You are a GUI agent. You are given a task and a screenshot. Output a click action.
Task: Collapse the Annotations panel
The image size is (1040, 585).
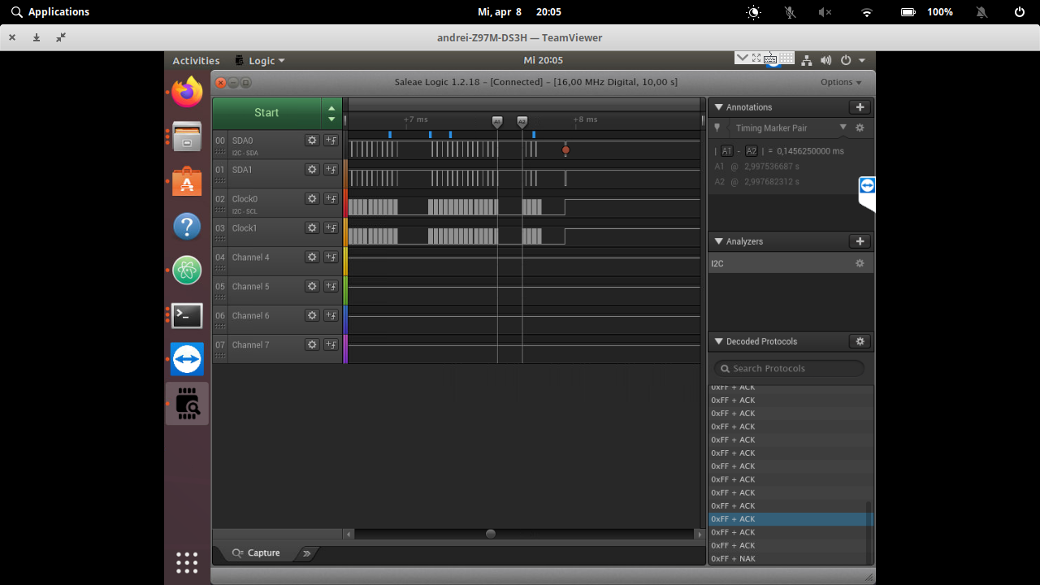click(718, 106)
